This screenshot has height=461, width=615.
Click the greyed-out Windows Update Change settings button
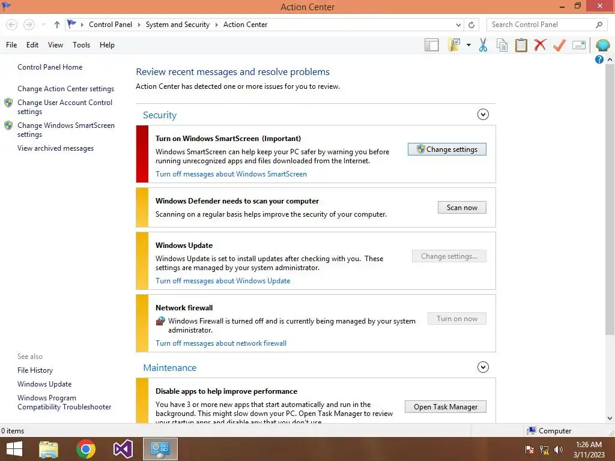[449, 256]
